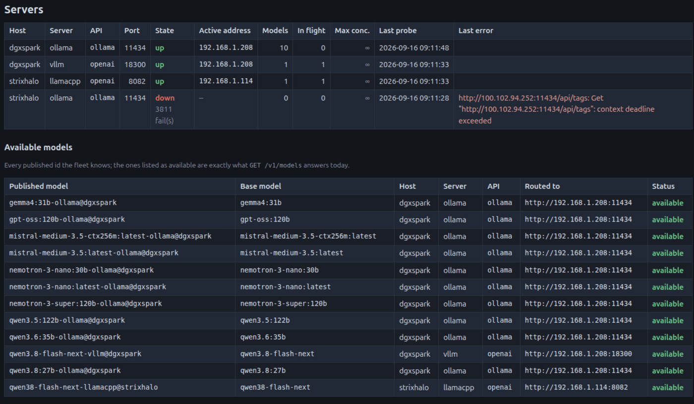Select the '3811 fail(s)' text

click(165, 115)
